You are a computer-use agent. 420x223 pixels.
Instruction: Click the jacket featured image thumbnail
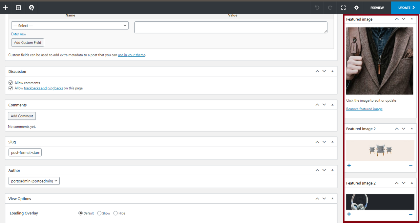(x=380, y=61)
